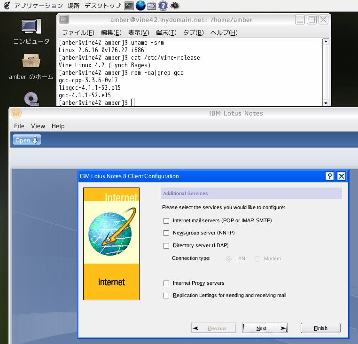Viewport: 358px width, 344px height.
Task: Open terminal ヘルプ(H) menu
Action: (x=224, y=33)
